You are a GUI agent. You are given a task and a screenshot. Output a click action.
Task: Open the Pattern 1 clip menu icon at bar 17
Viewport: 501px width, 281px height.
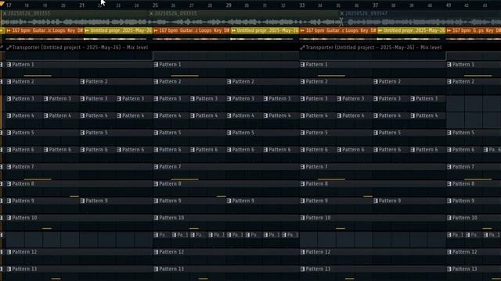click(x=9, y=65)
